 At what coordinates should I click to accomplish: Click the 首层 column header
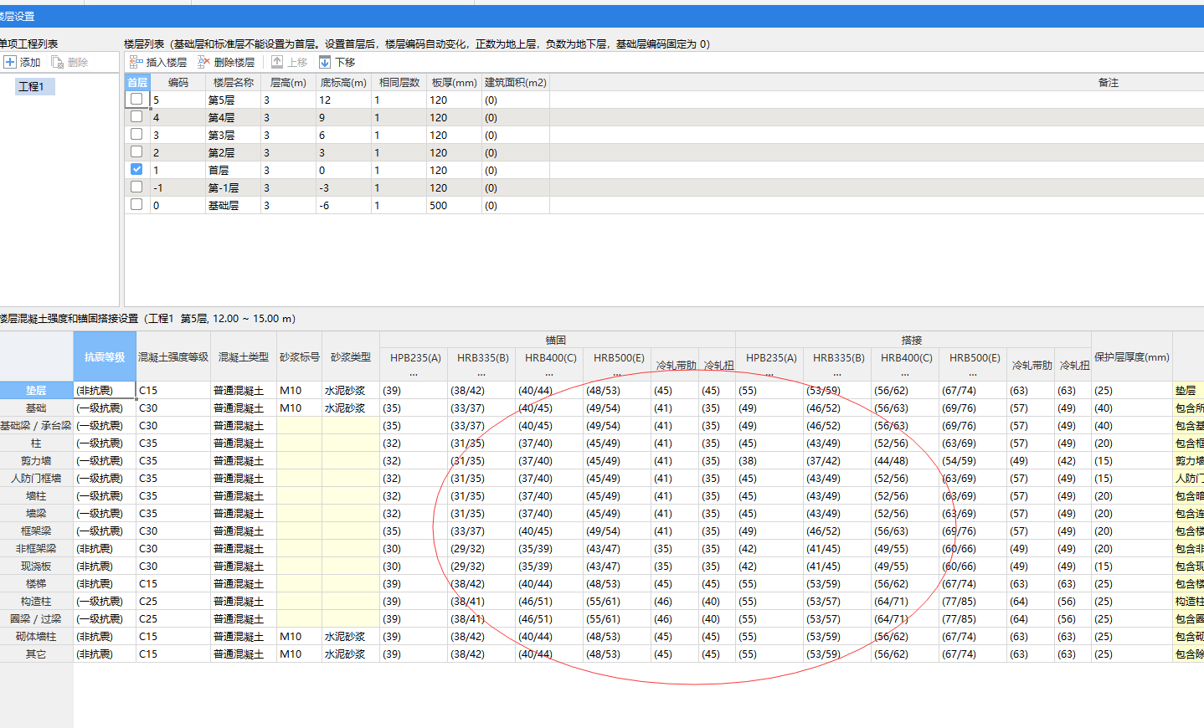[137, 83]
